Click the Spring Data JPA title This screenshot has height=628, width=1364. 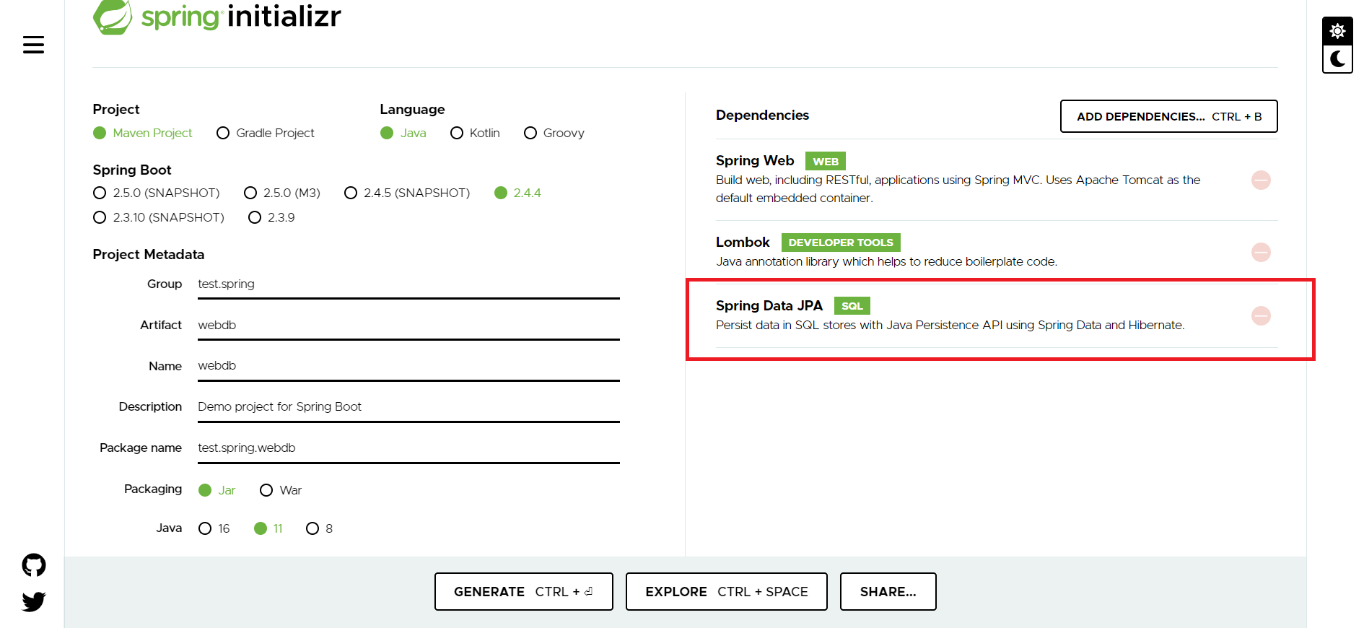(x=769, y=305)
